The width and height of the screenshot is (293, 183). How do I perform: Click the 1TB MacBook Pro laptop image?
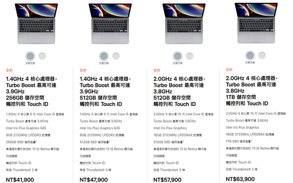[256, 23]
